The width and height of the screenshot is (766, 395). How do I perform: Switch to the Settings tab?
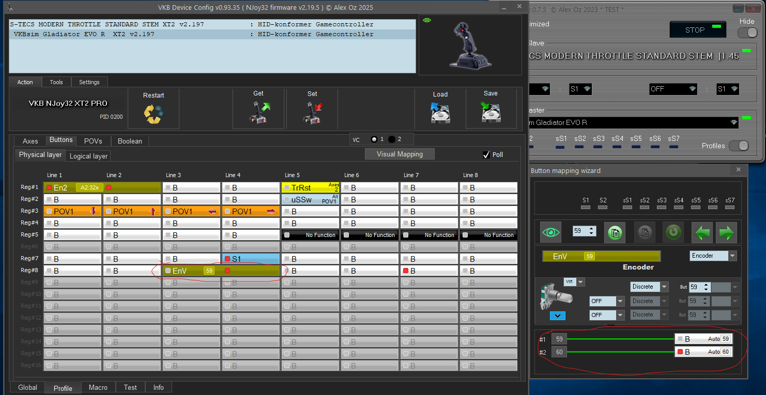tap(89, 82)
